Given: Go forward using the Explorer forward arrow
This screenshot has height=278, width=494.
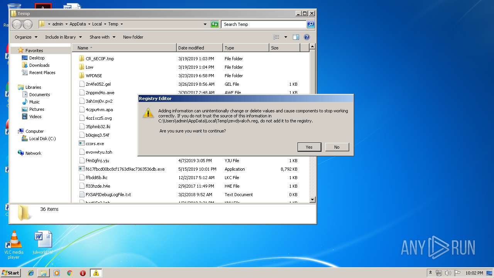Looking at the screenshot, I should (27, 24).
